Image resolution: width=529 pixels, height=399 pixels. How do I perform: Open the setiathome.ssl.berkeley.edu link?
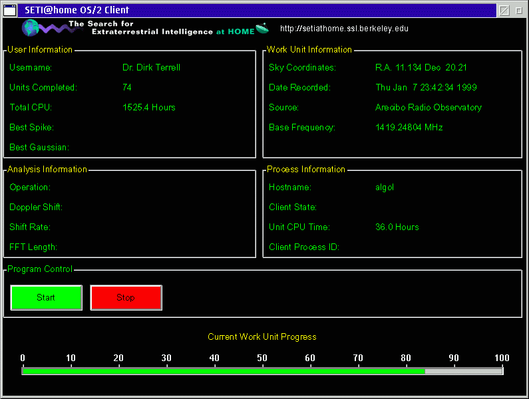pyautogui.click(x=344, y=29)
